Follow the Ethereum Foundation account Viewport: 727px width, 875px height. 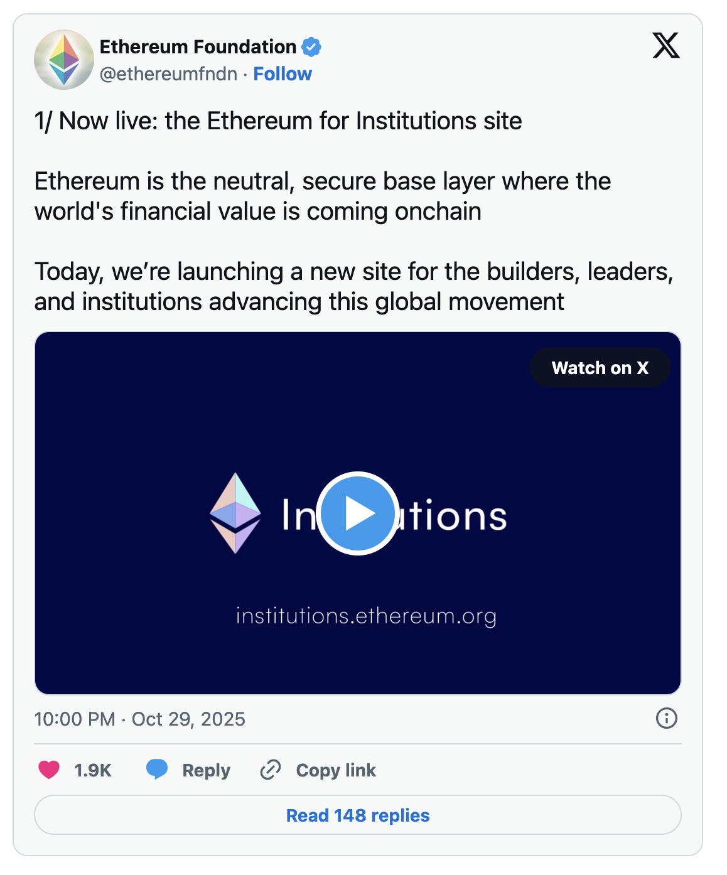[x=283, y=74]
